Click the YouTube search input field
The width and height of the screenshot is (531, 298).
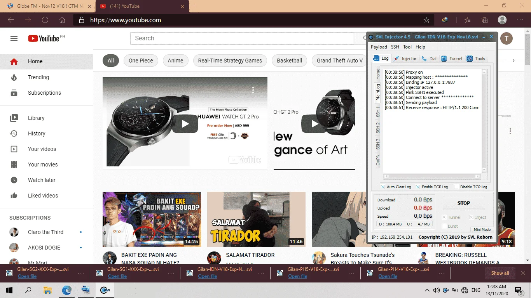pos(242,38)
